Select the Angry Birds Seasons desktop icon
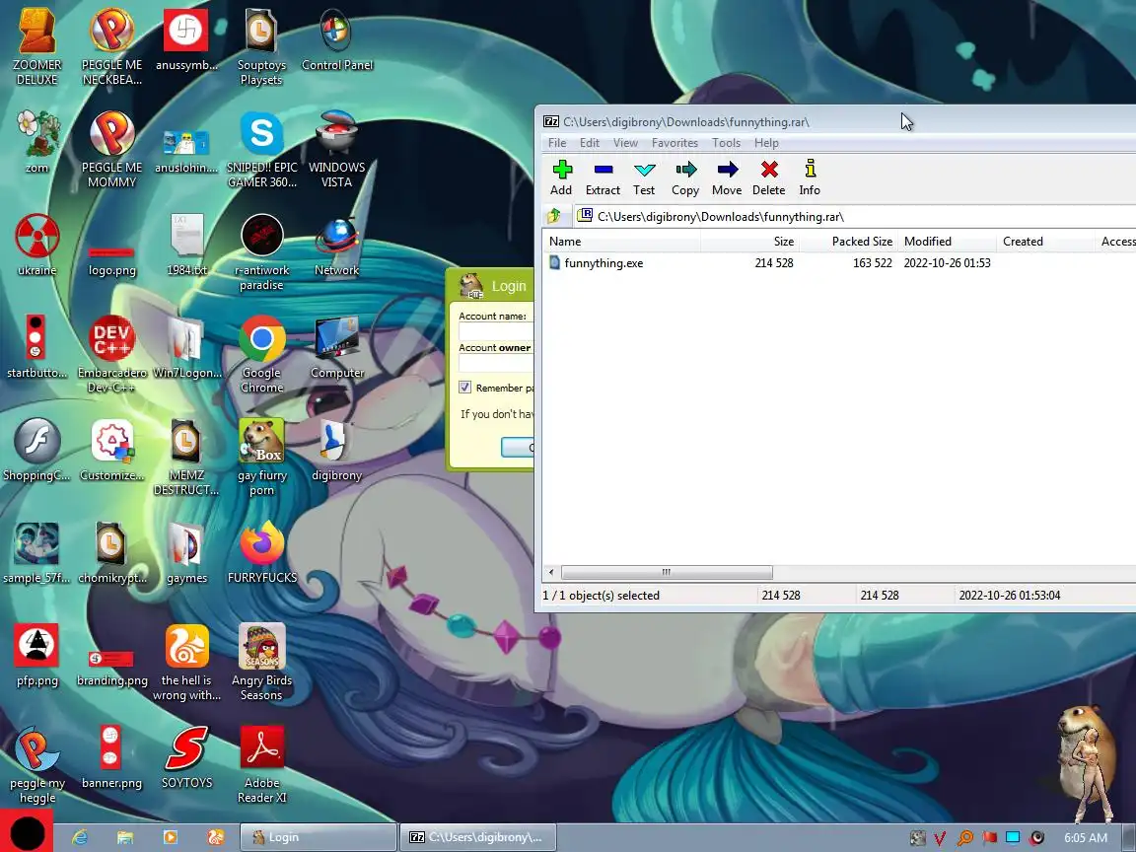The width and height of the screenshot is (1136, 852). click(261, 663)
